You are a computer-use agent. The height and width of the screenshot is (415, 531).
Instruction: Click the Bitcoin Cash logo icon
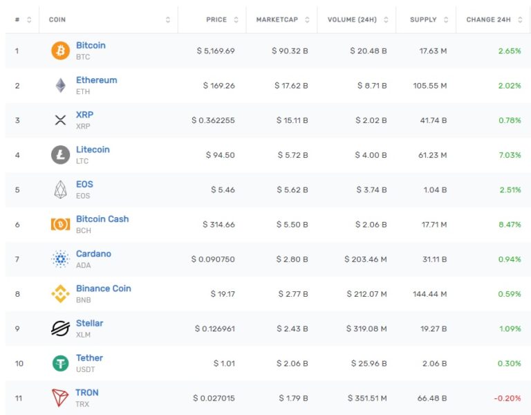click(x=61, y=224)
